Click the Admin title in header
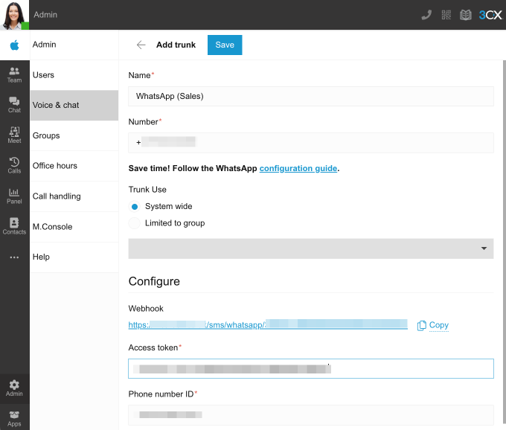This screenshot has height=430, width=506. [x=45, y=15]
